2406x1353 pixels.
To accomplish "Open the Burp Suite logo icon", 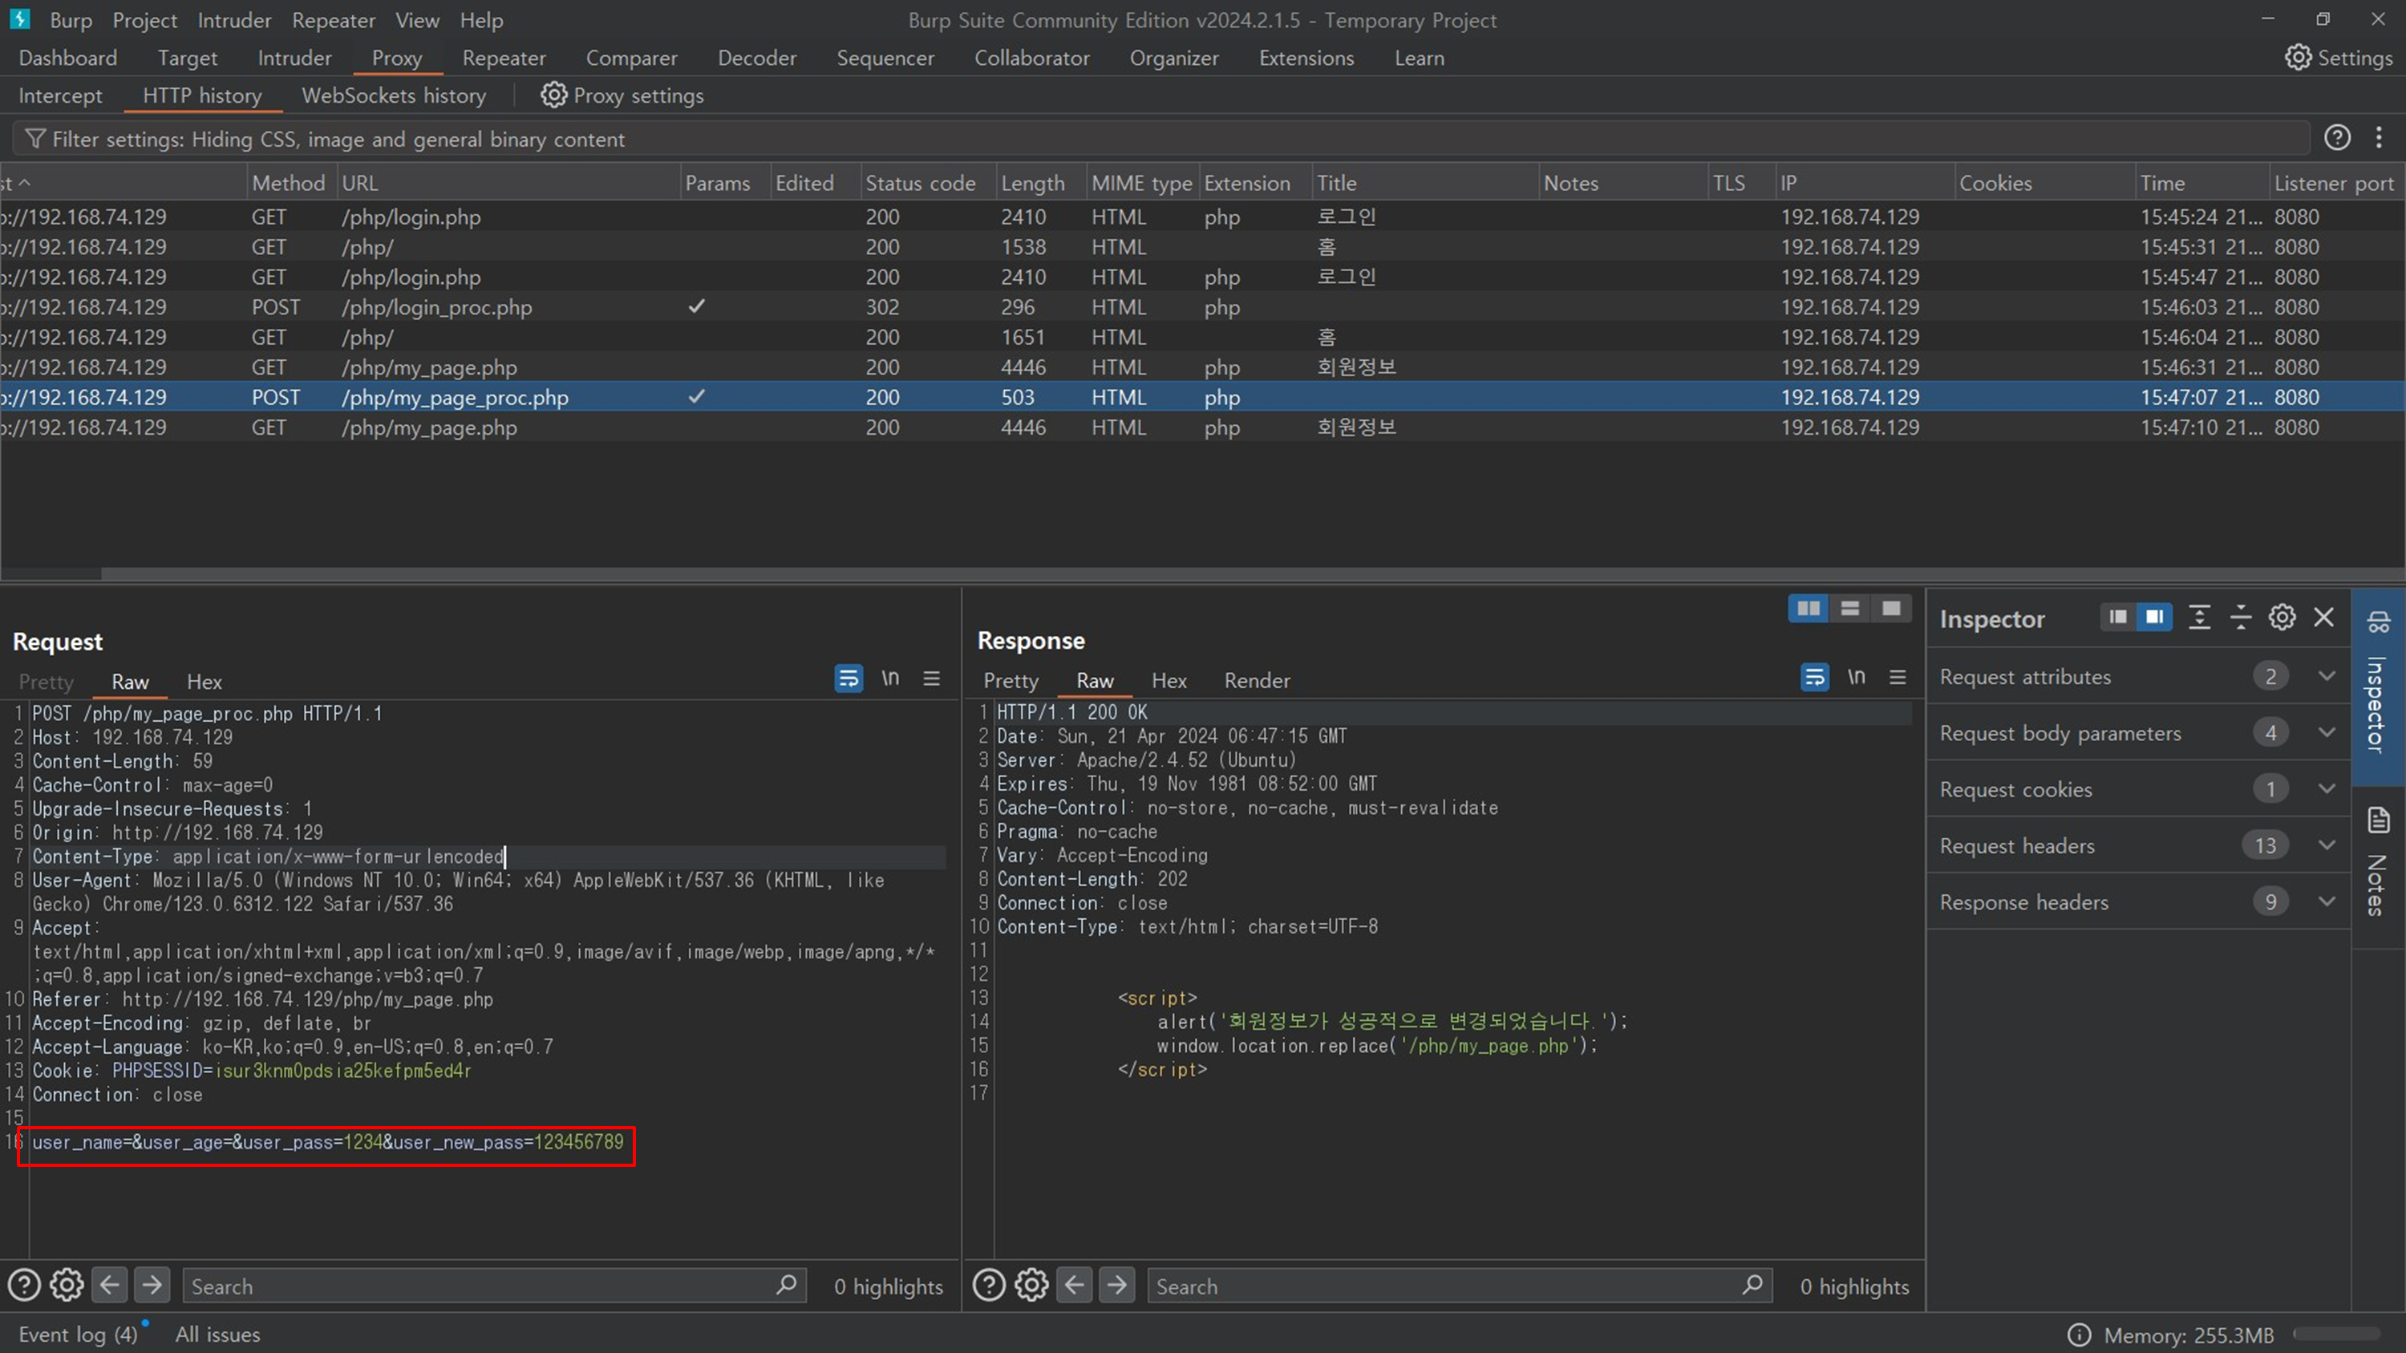I will coord(19,18).
